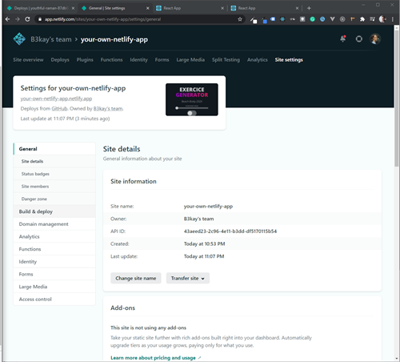Open the Exercice Generator site thumbnail
The width and height of the screenshot is (400, 362).
point(192,99)
